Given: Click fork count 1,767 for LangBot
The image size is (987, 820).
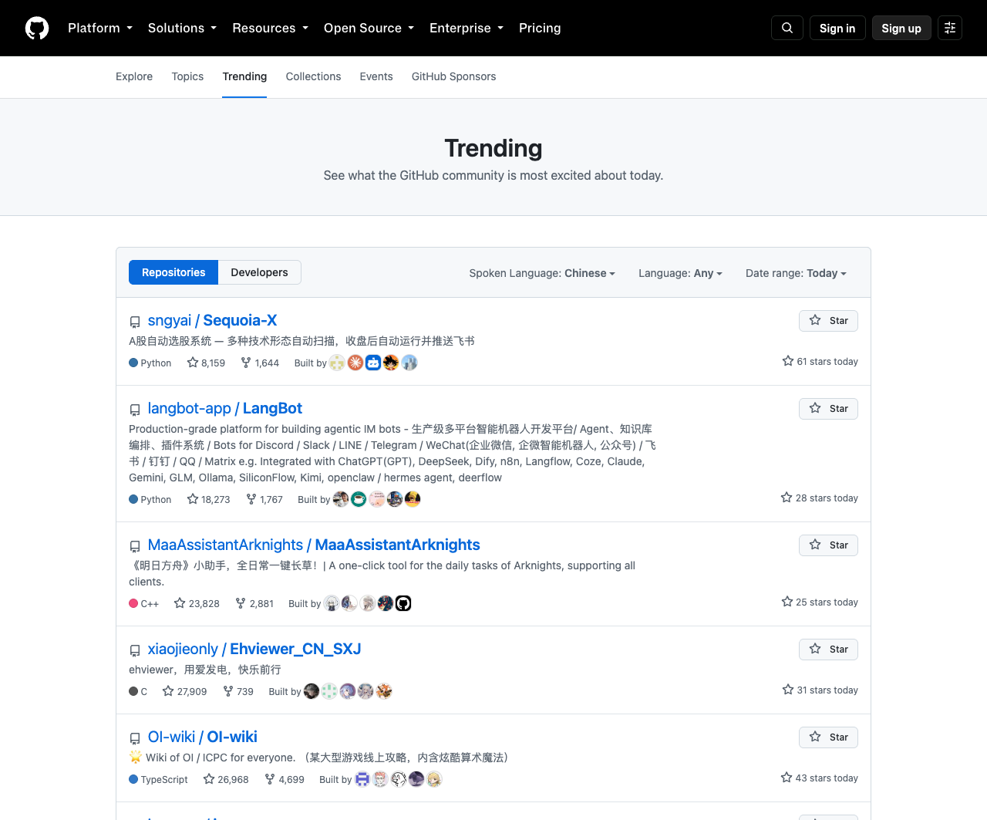Looking at the screenshot, I should pyautogui.click(x=264, y=499).
